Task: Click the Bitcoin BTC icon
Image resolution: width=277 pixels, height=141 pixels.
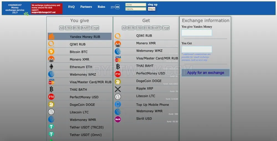Action: click(51, 52)
